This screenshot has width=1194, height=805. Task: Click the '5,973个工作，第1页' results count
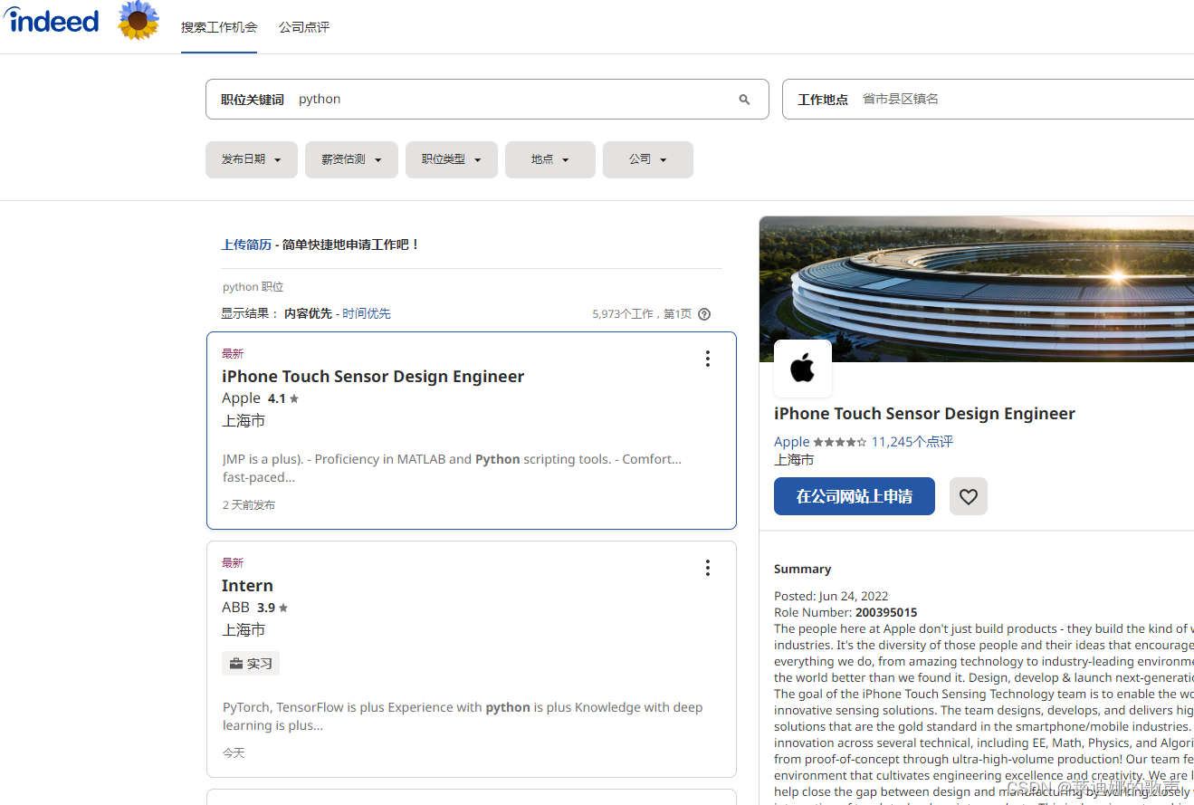[x=642, y=314]
